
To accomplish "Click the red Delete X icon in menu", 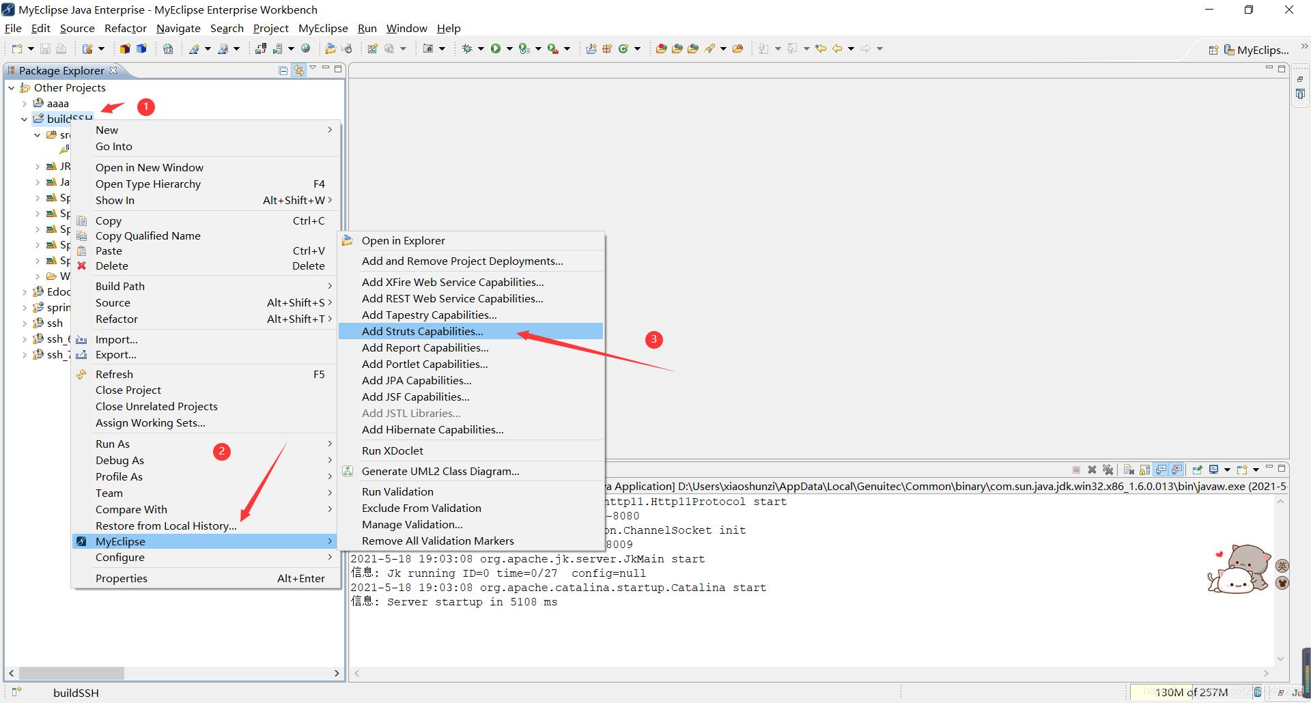I will click(82, 266).
